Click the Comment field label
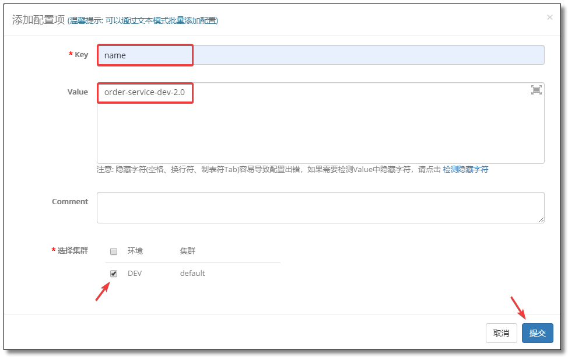 [70, 201]
